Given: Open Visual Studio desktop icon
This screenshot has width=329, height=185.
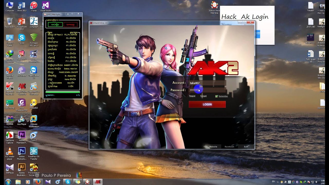Looking at the screenshot, I should (46, 7).
